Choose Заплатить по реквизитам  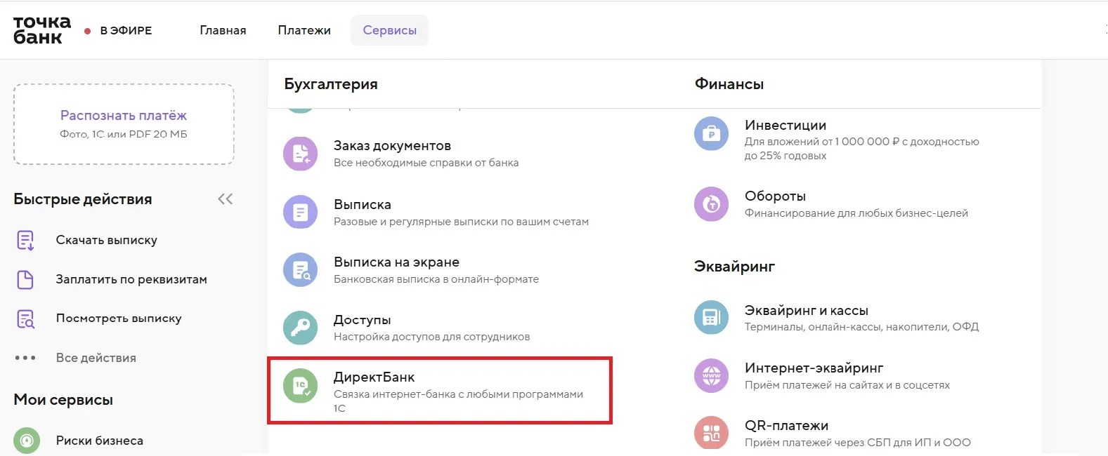(131, 279)
